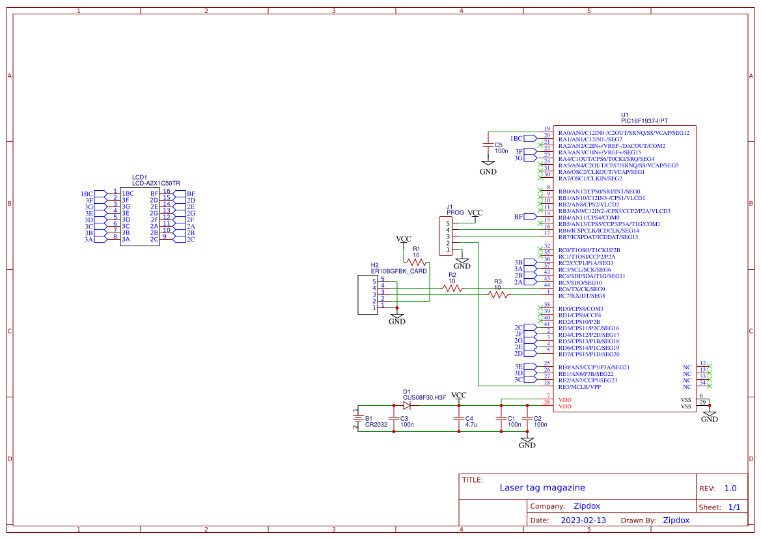Screen dimensions: 761x540
Task: Click the date 2023-02-13 in title block
Action: (x=584, y=520)
